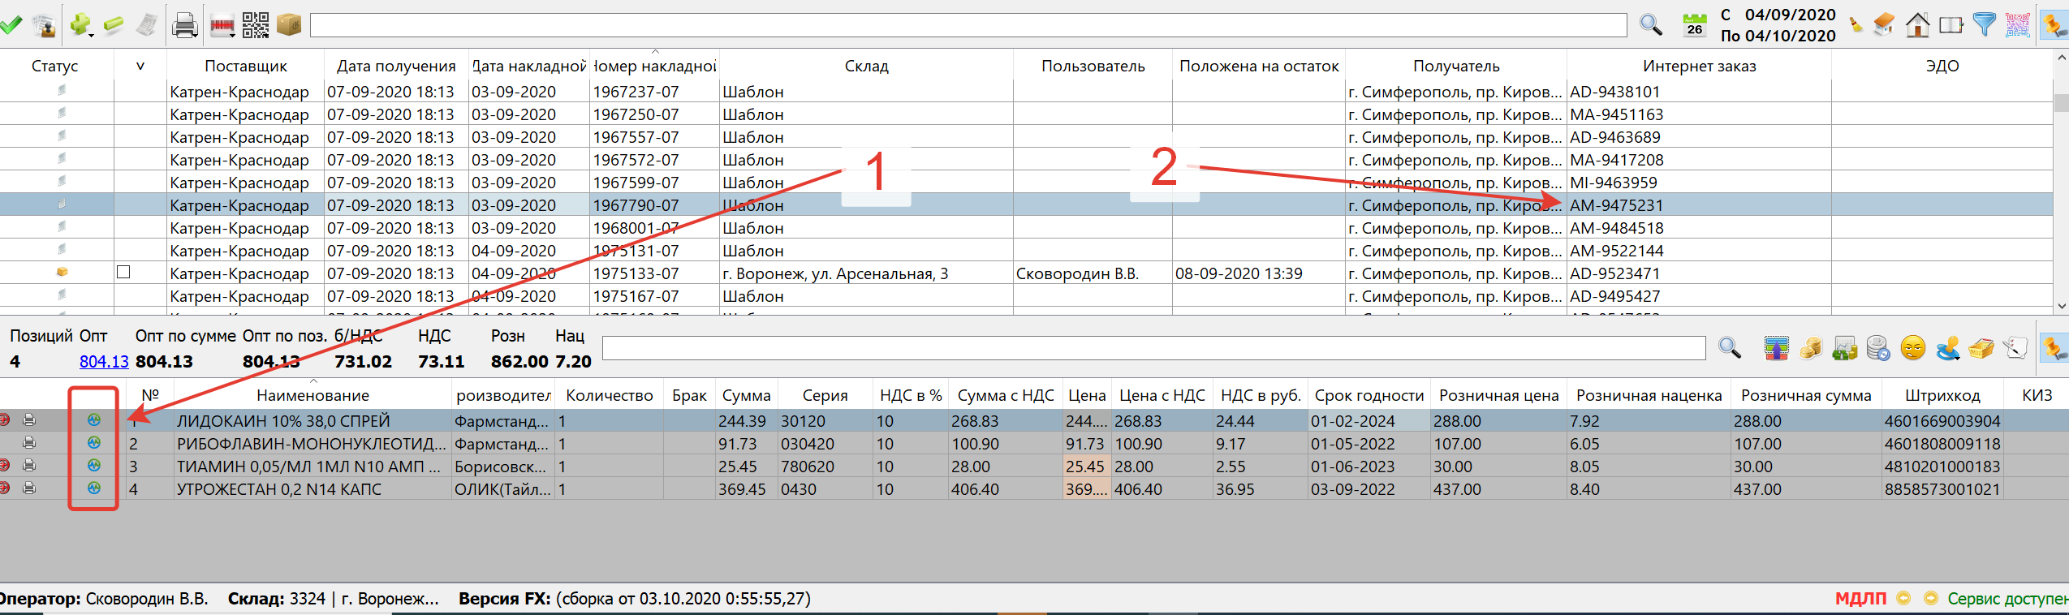Click the globe icon for the ЛИДОКАИН row

[94, 420]
